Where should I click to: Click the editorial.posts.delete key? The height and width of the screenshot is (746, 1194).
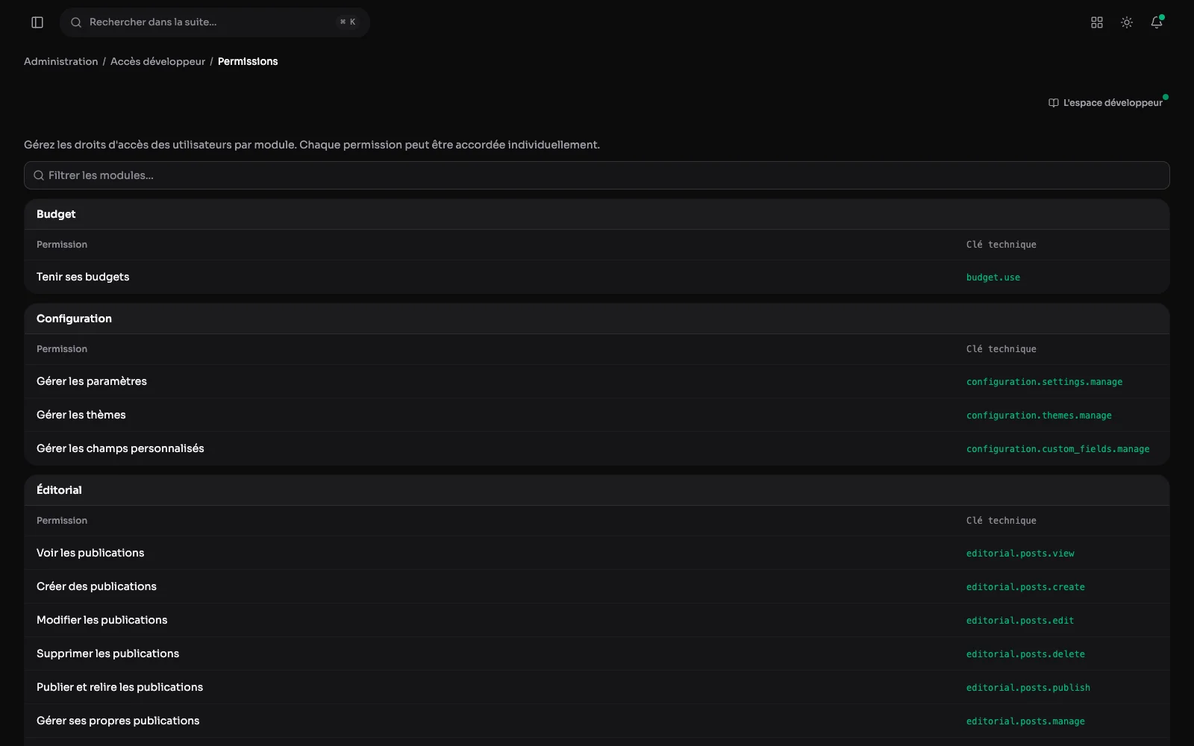[1025, 654]
